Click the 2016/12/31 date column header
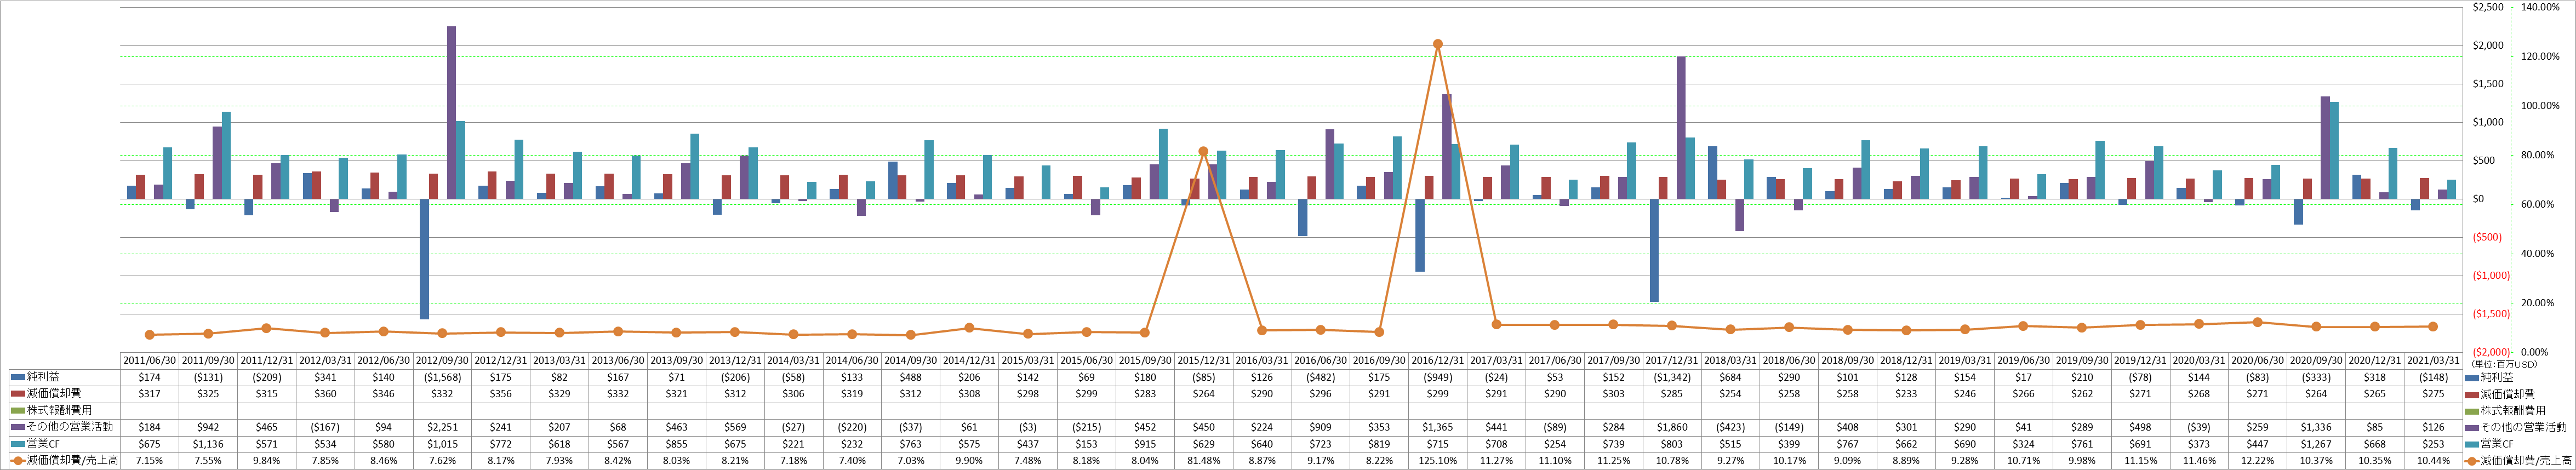This screenshot has width=2576, height=470. click(x=1437, y=361)
